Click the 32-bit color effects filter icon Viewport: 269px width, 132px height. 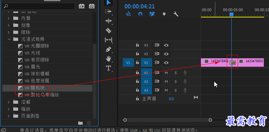[x=92, y=6]
